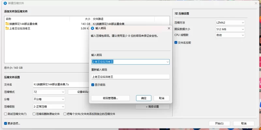Close the 新建压缩文件 window
The height and width of the screenshot is (130, 261).
tap(256, 3)
